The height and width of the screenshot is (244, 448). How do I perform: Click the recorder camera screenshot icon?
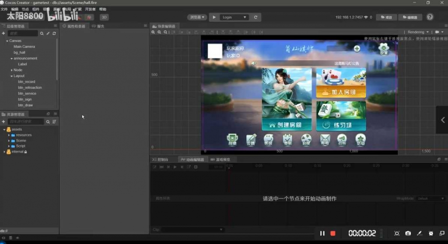(x=408, y=234)
